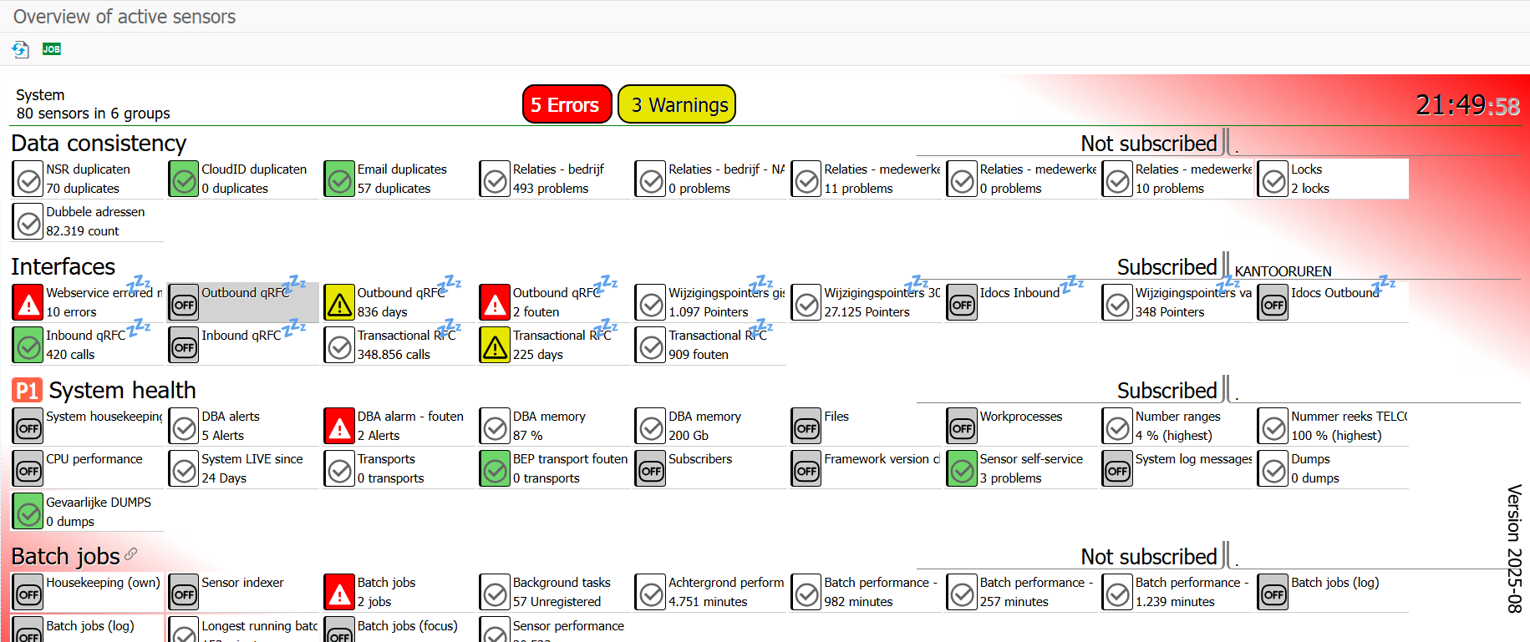Click the red 5 Errors button
Viewport: 1530px width, 642px height.
567,104
